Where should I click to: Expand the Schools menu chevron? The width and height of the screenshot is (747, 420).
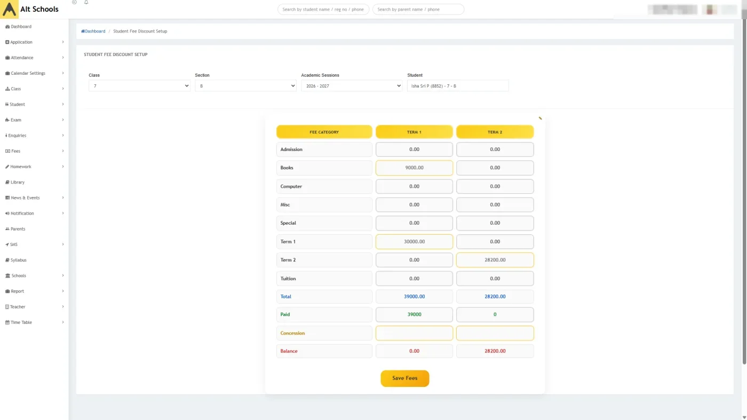pos(63,276)
